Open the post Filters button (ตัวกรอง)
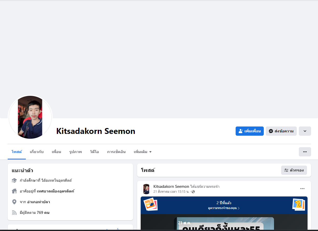318x231 pixels. tap(294, 170)
